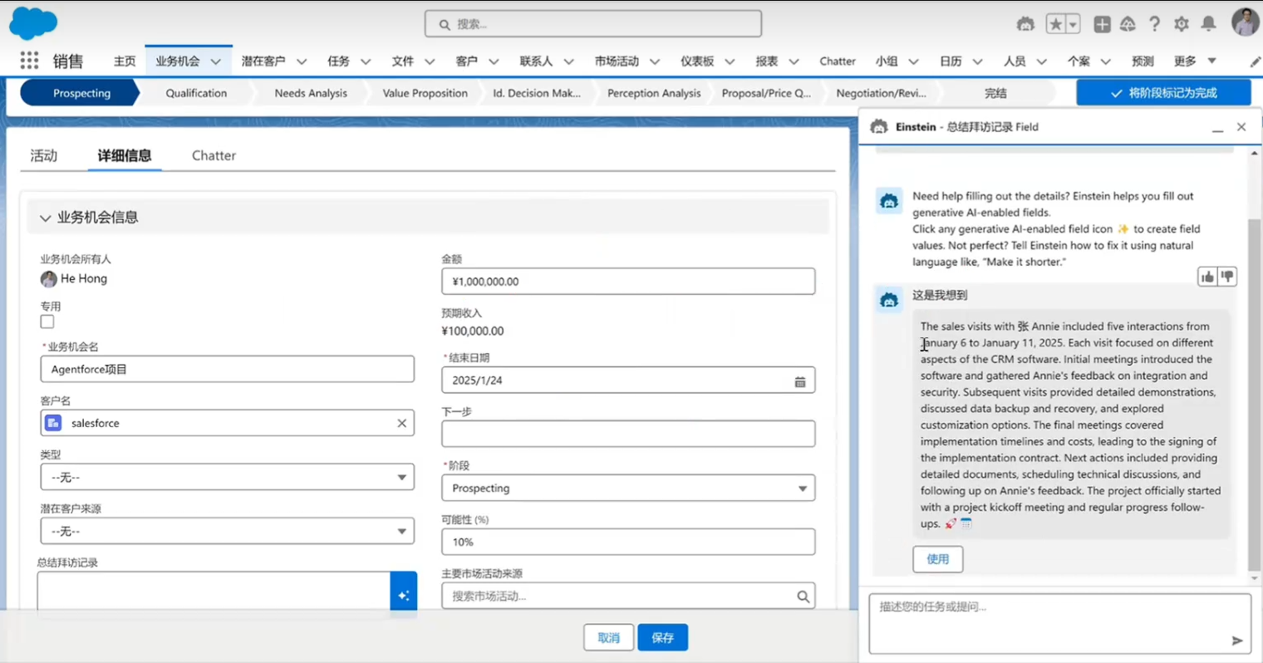Click the thumbs up feedback icon
Screen dimensions: 1263x663
(x=1207, y=277)
